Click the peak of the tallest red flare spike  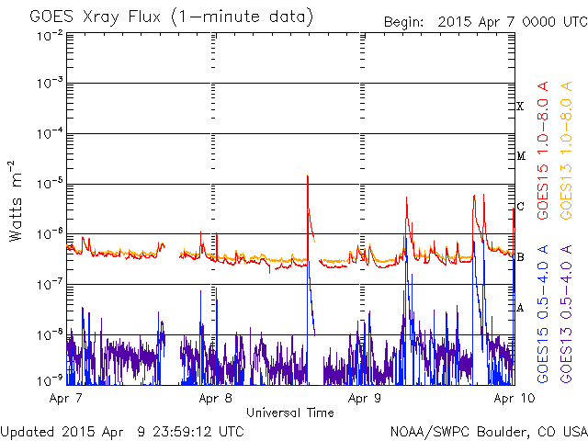click(308, 175)
